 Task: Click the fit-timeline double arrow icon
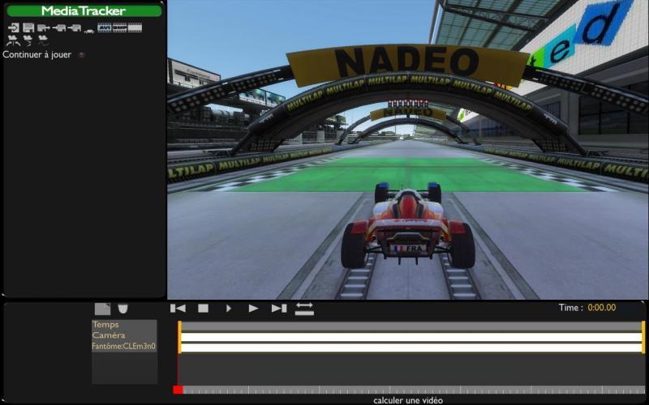tap(304, 309)
